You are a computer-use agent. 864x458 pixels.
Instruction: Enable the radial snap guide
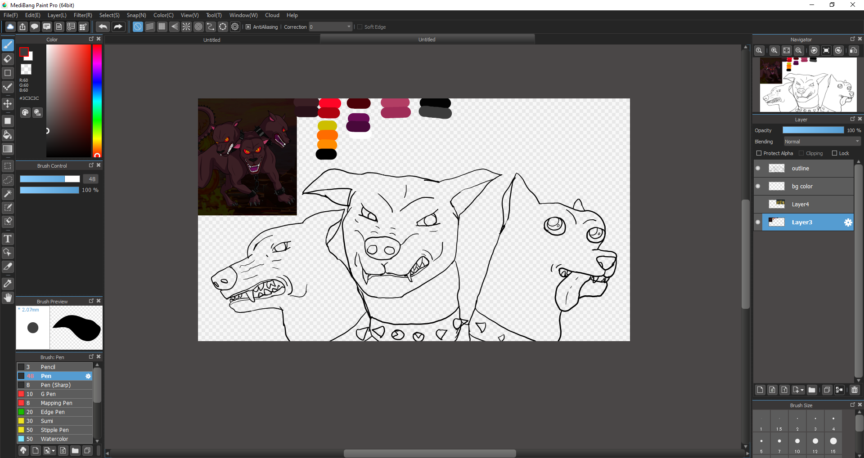pos(186,27)
